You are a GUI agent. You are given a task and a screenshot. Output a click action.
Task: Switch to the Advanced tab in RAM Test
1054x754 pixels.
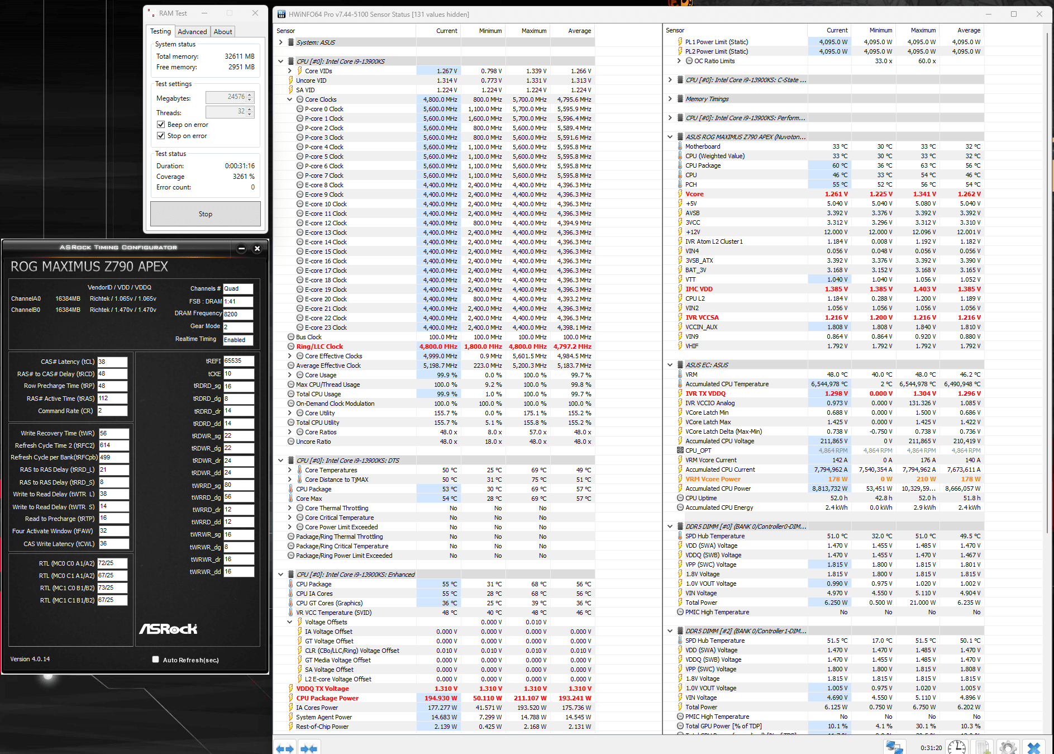pyautogui.click(x=193, y=32)
